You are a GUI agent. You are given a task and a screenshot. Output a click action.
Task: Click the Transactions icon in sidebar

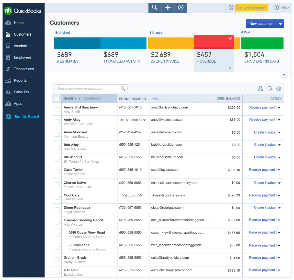(x=8, y=69)
